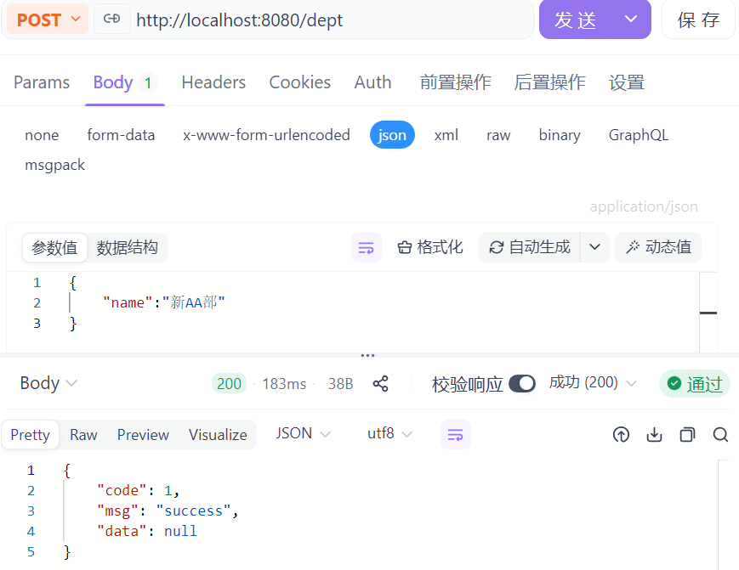Click the "msg": "success" response line
Screen dimensions: 739x570
pyautogui.click(x=168, y=511)
